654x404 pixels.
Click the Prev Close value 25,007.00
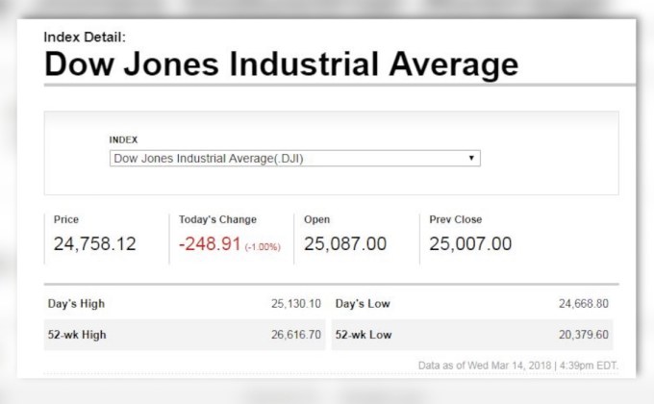pyautogui.click(x=470, y=245)
